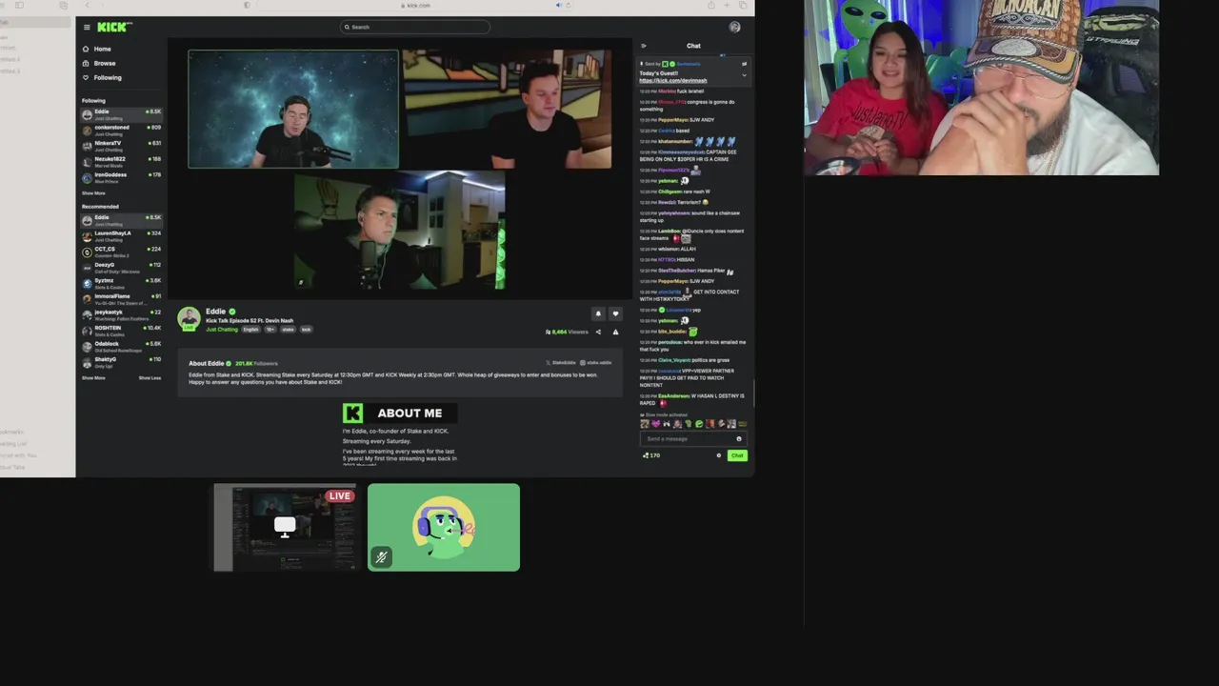Expand Show More under Recommended list

[x=93, y=378]
